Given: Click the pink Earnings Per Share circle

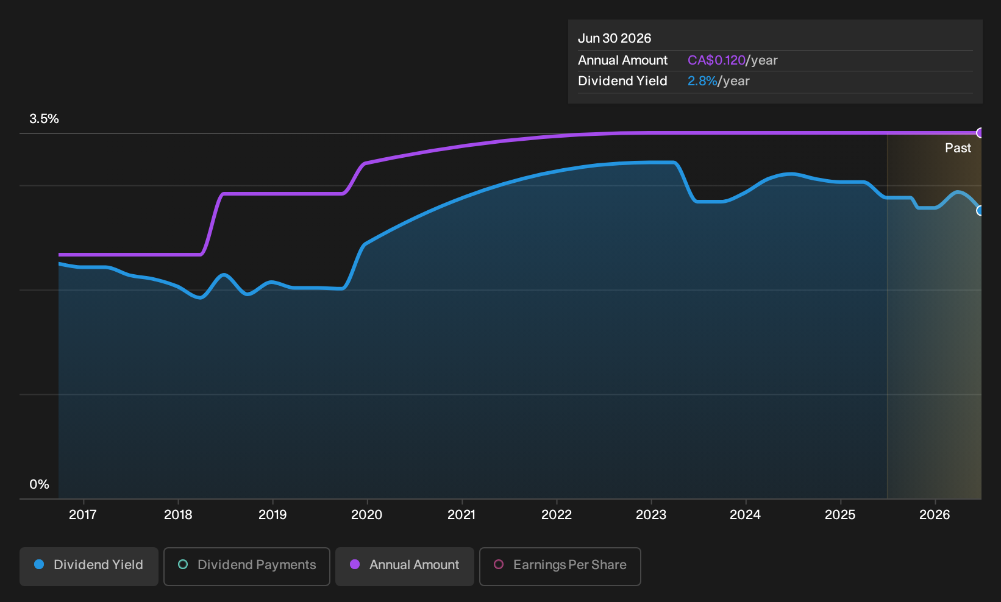Looking at the screenshot, I should point(499,565).
